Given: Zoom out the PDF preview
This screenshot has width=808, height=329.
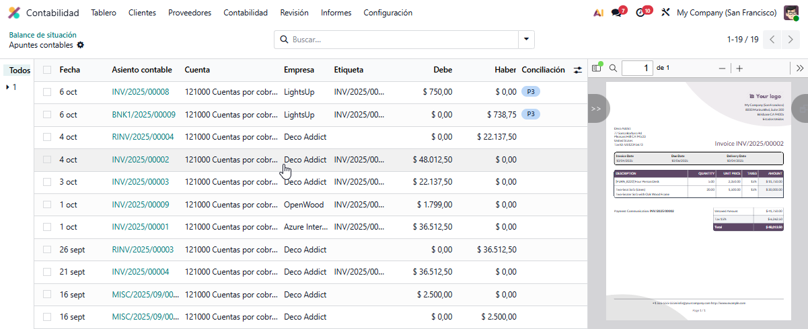Looking at the screenshot, I should tap(722, 68).
